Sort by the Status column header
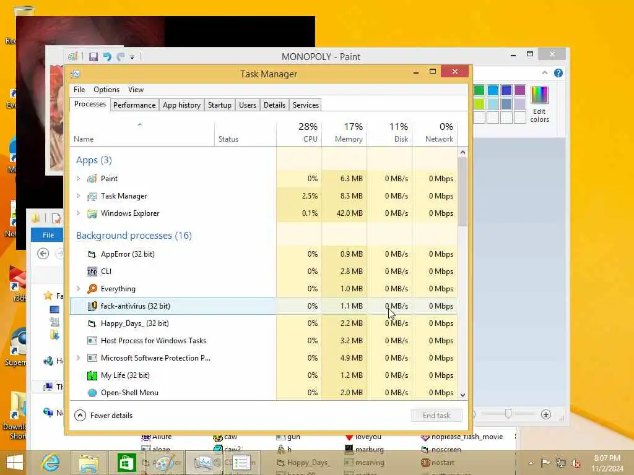 click(245, 133)
